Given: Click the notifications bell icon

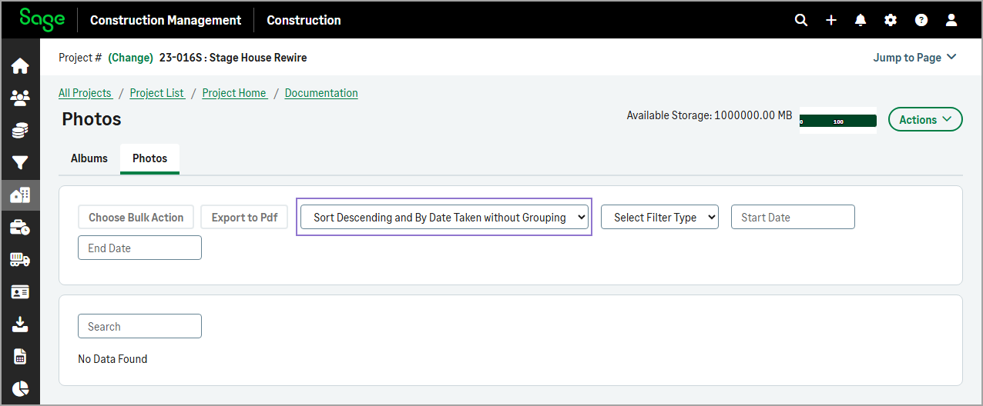Looking at the screenshot, I should pyautogui.click(x=861, y=20).
